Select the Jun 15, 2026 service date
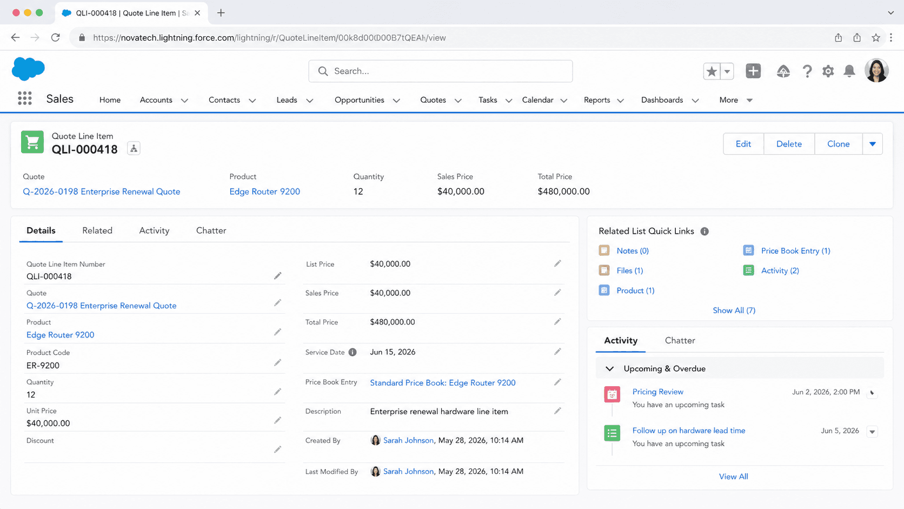This screenshot has width=904, height=509. coord(393,352)
